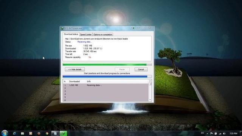Open the Action Center flag icon
The height and width of the screenshot is (136, 242).
pos(211,133)
